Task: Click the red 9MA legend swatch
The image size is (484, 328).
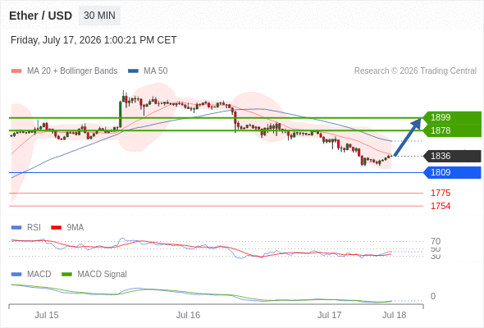Action: coord(56,228)
